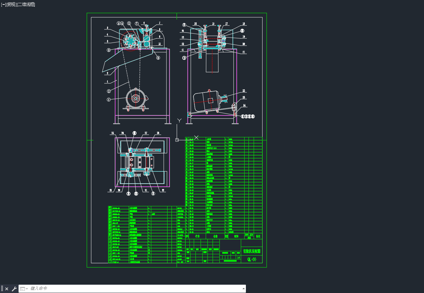
Task: Expand command history with the up arrow
Action: tap(244, 289)
